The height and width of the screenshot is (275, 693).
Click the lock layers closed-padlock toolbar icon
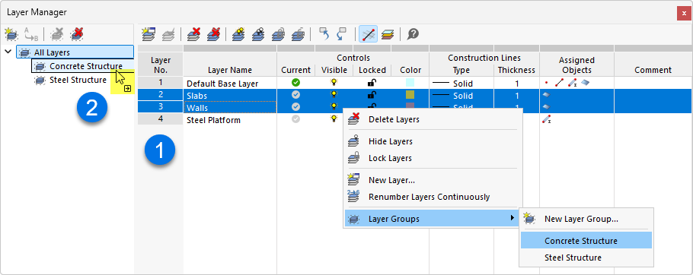tap(278, 34)
